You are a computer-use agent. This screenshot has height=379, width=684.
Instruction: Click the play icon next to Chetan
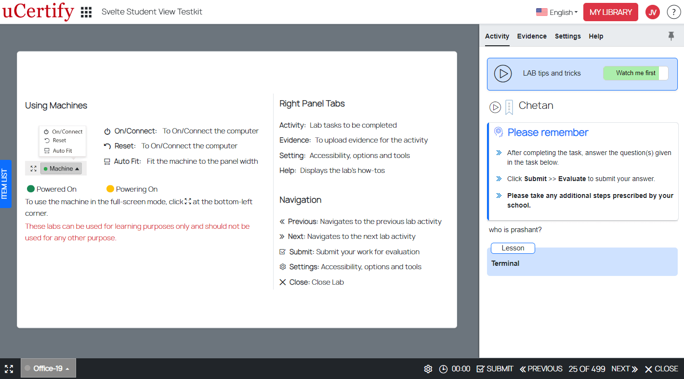click(x=495, y=107)
